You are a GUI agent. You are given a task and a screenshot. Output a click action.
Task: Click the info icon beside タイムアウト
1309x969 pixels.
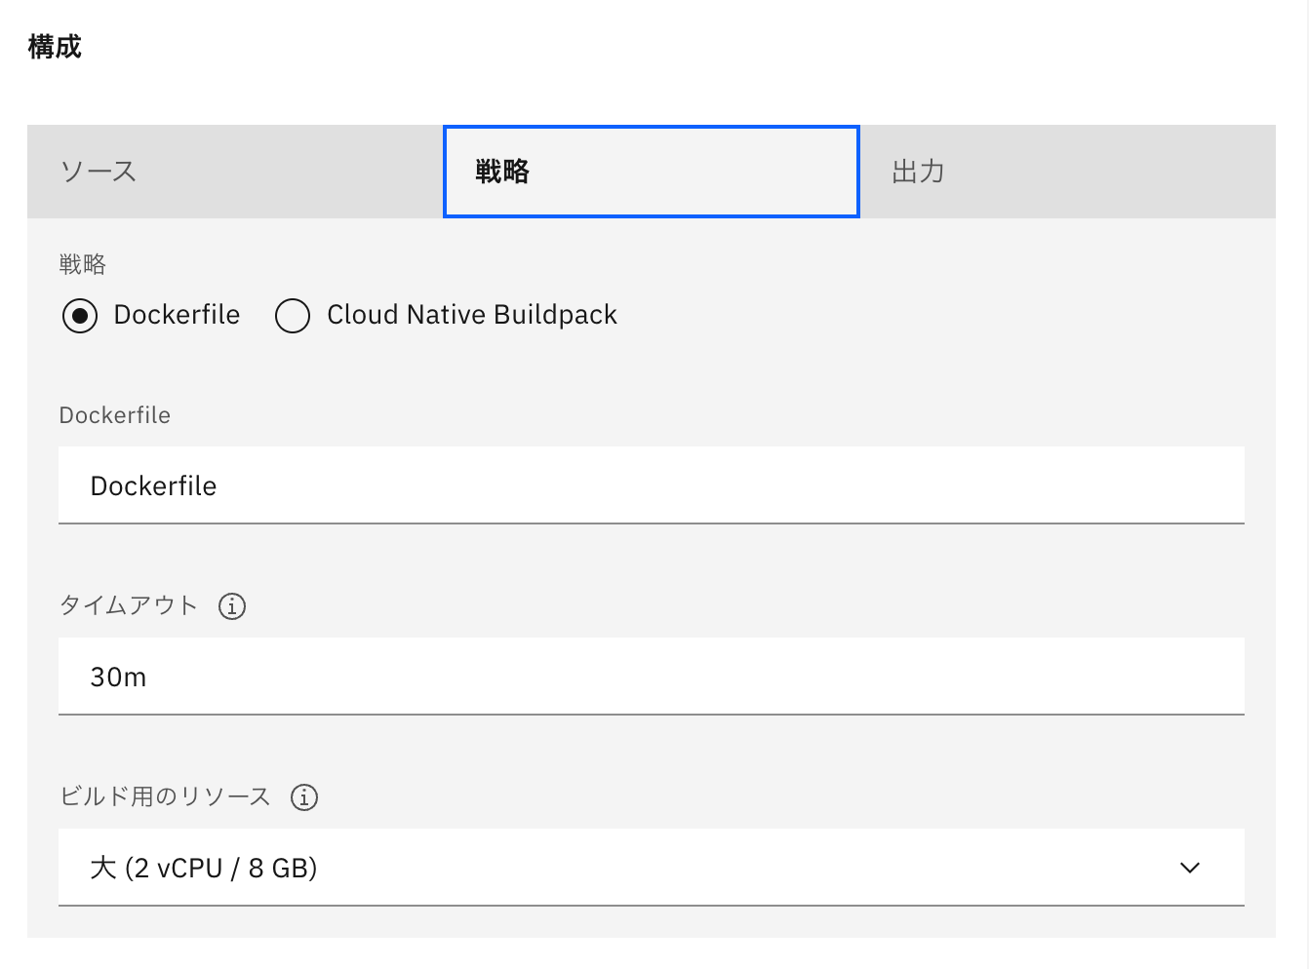[x=231, y=606]
